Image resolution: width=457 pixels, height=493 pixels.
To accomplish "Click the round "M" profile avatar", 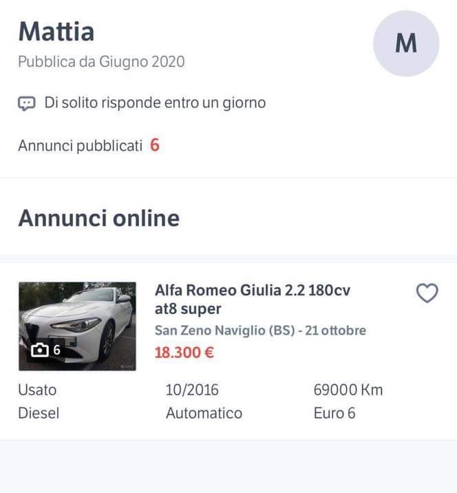I will pyautogui.click(x=406, y=43).
